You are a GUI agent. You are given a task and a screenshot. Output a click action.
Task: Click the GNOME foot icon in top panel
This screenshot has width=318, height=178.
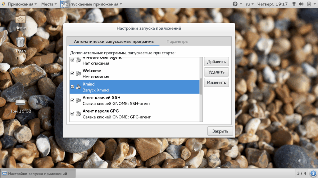coord(3,4)
